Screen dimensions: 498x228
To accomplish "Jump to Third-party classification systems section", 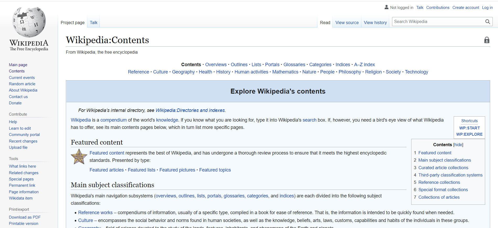I will [451, 175].
